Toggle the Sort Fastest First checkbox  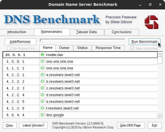(x=9, y=48)
